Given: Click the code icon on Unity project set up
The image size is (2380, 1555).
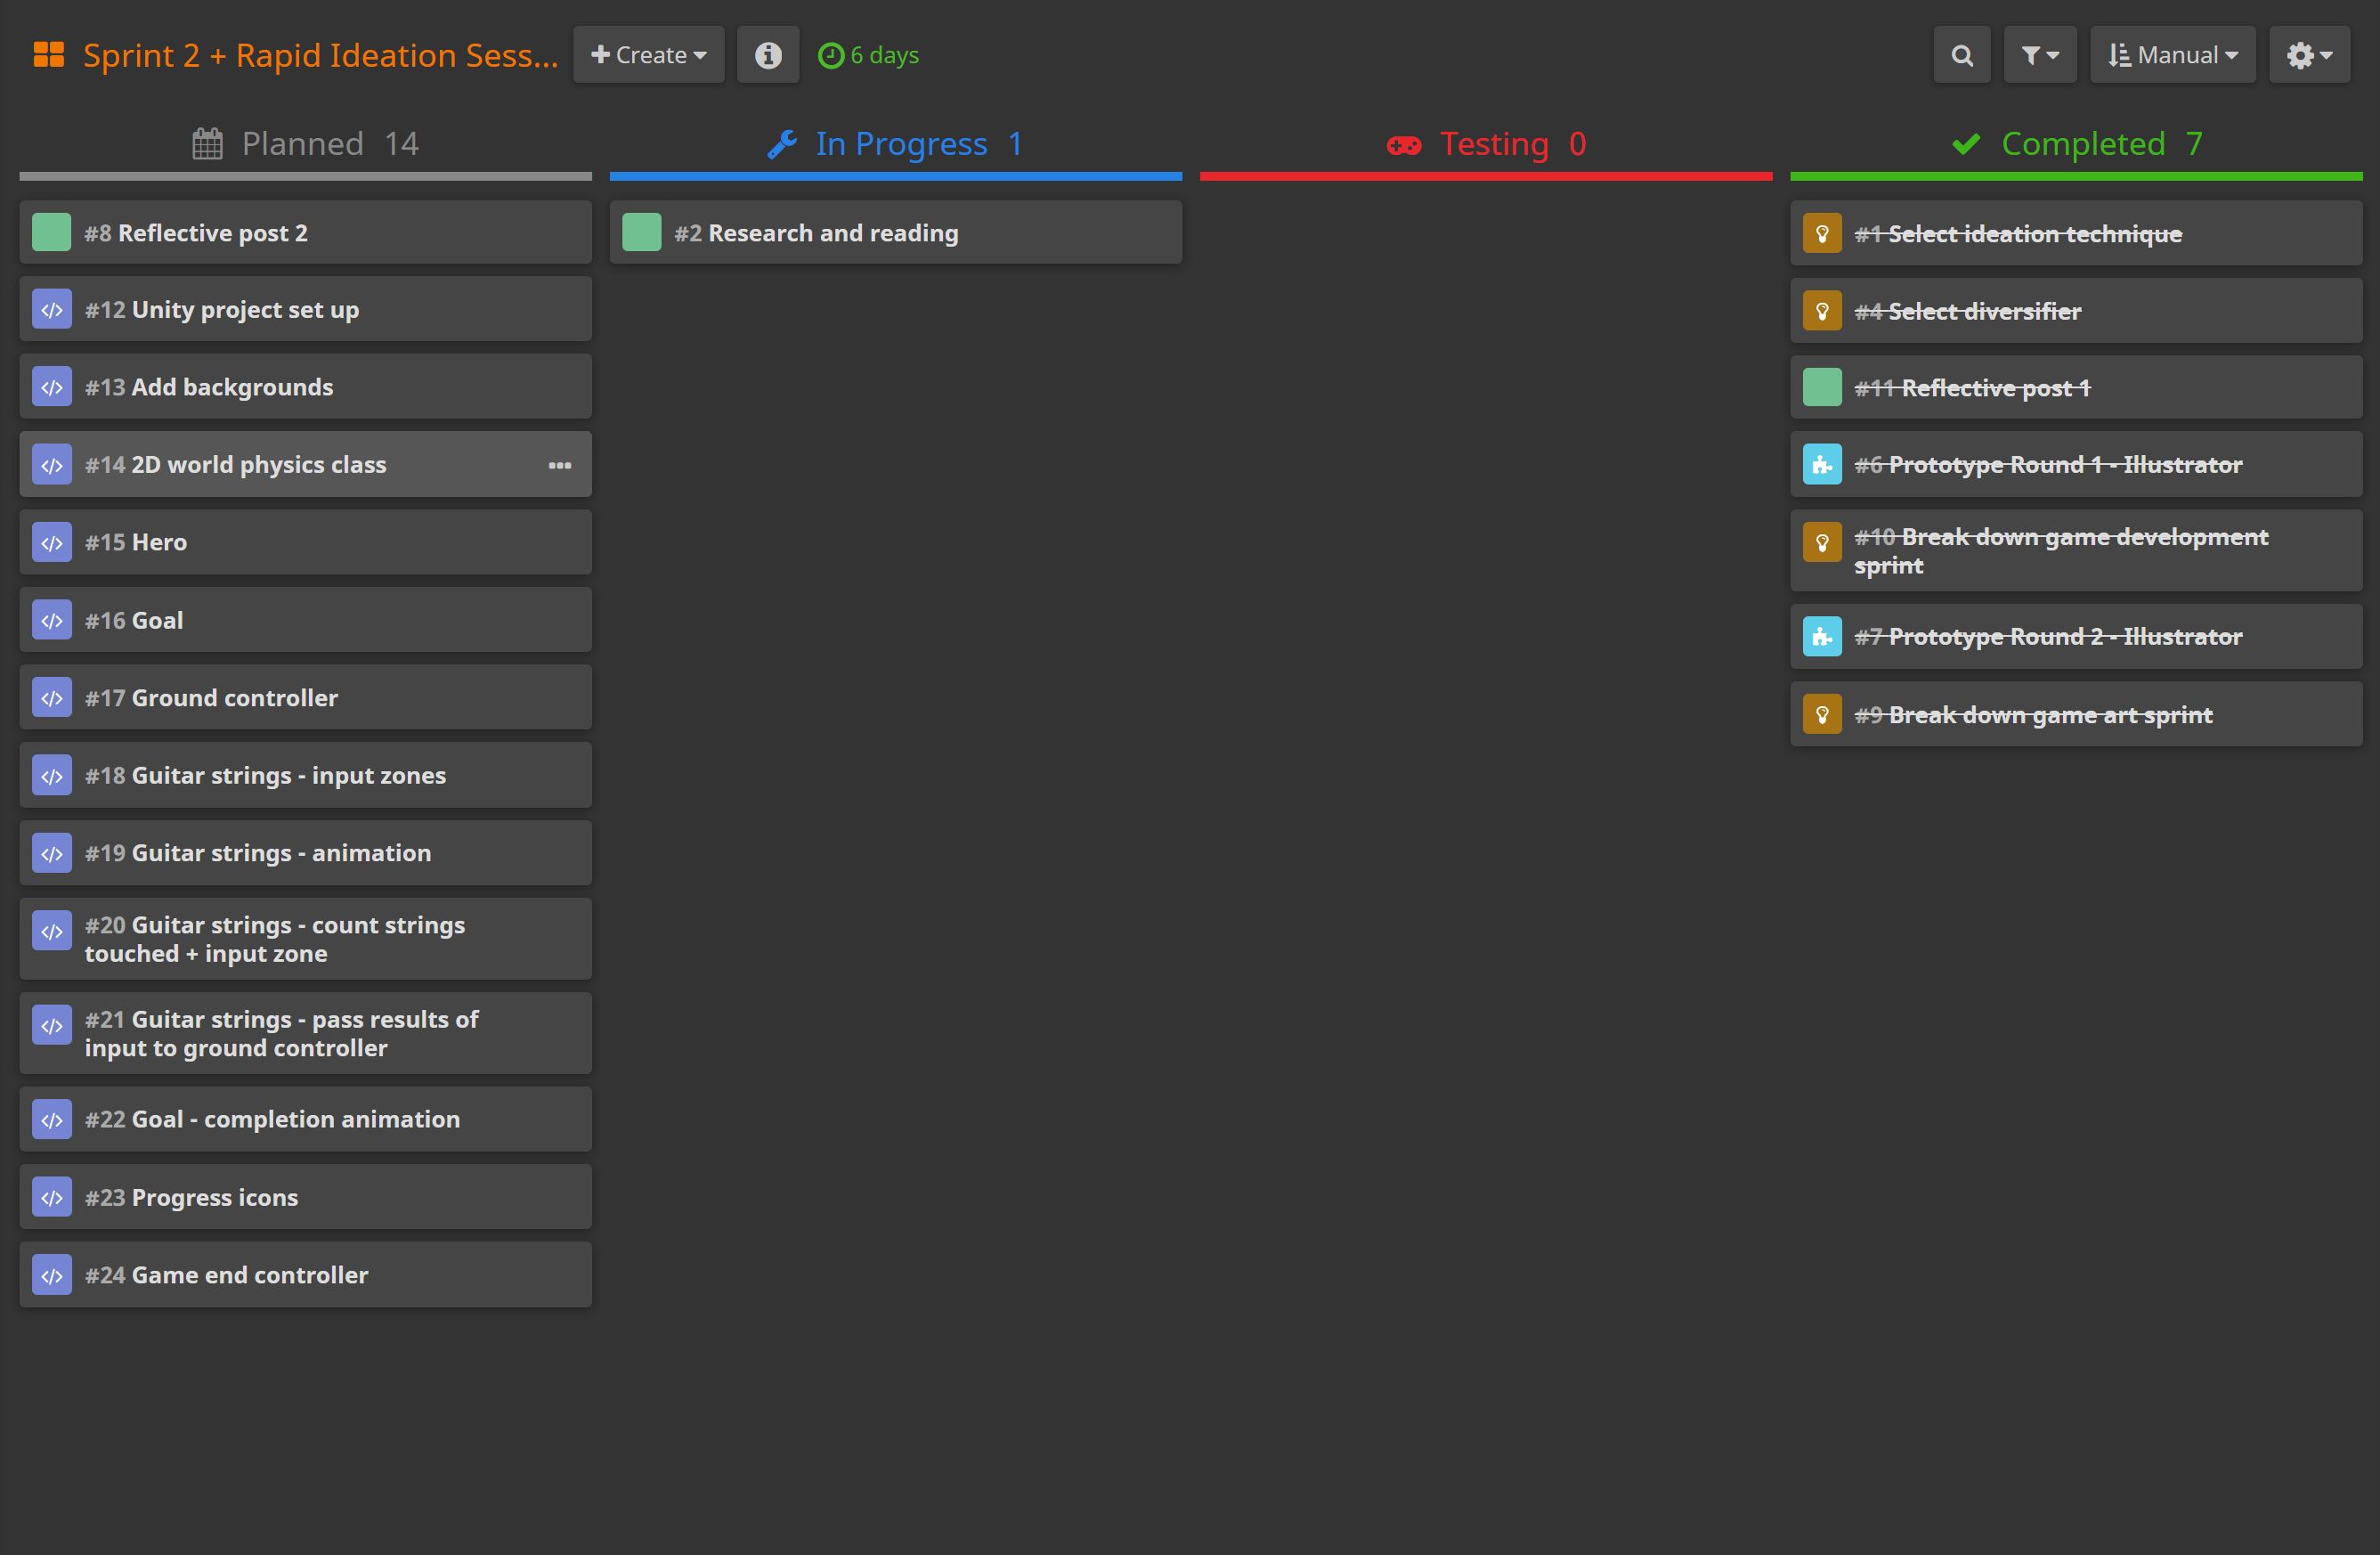Looking at the screenshot, I should click(51, 309).
